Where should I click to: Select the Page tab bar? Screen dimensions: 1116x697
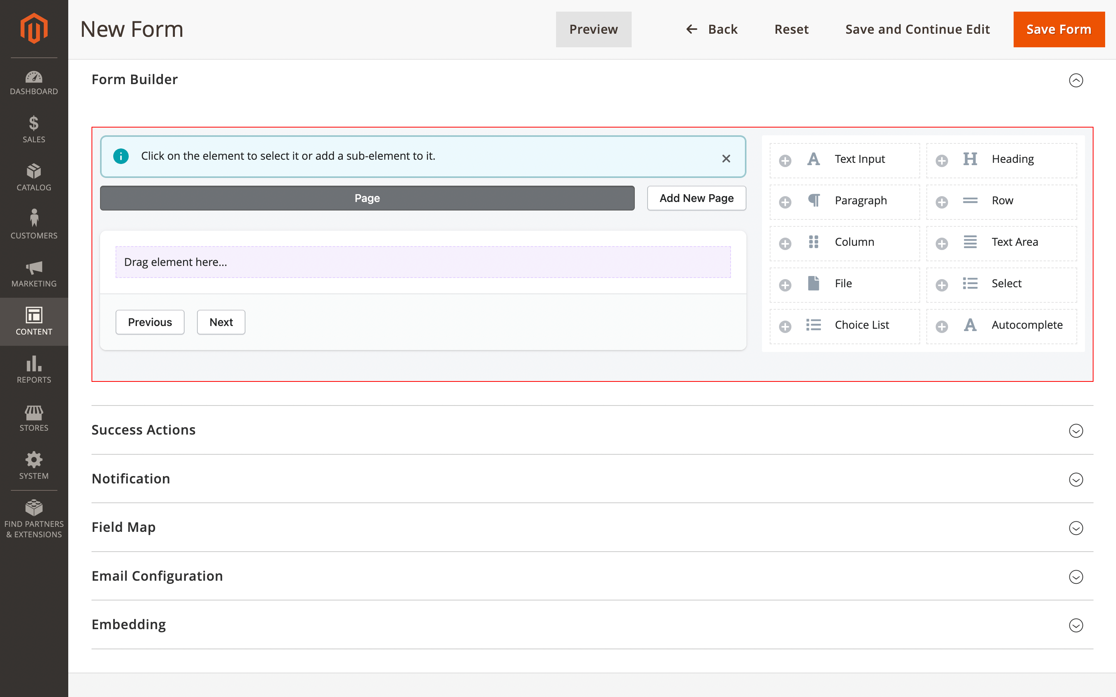click(x=367, y=198)
